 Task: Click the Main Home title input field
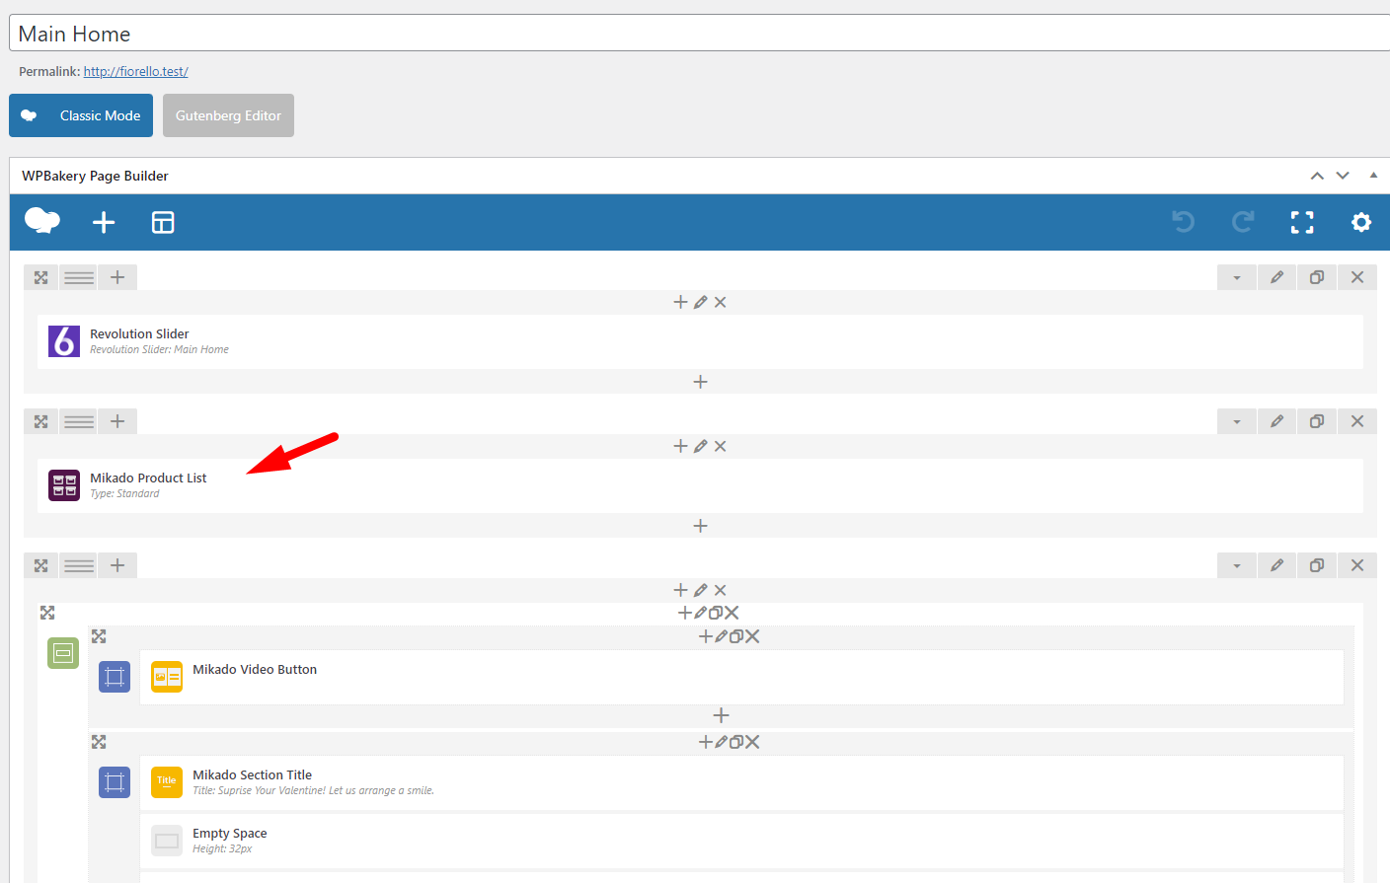click(699, 34)
